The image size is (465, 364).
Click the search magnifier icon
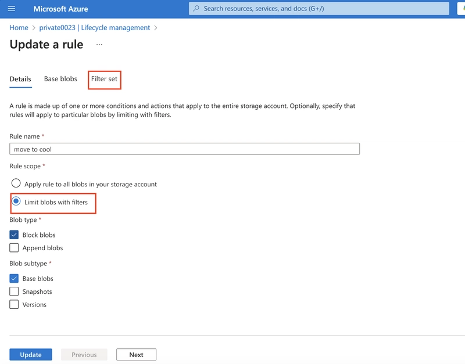click(196, 8)
